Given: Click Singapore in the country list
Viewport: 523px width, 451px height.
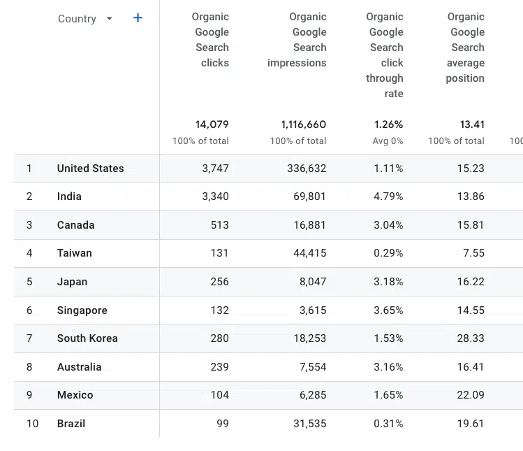Looking at the screenshot, I should pyautogui.click(x=82, y=310).
